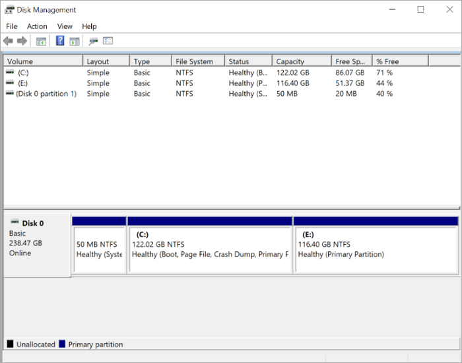Maximize the Disk Management window
The height and width of the screenshot is (363, 462).
pos(421,9)
